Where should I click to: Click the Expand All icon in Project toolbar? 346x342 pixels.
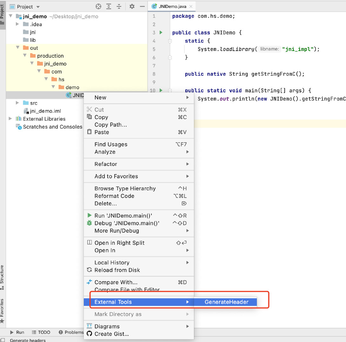click(x=109, y=6)
